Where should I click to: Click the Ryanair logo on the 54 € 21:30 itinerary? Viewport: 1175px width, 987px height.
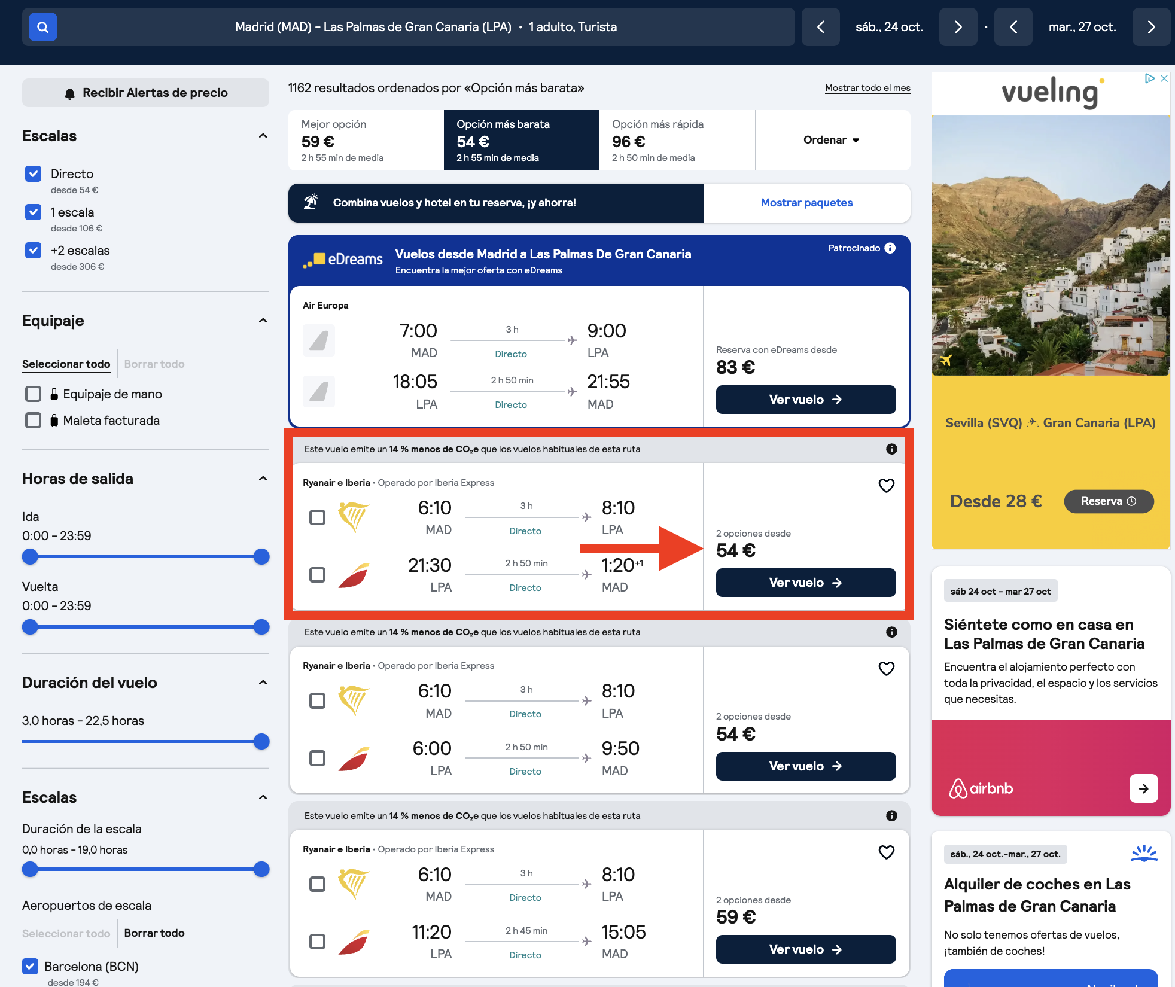pyautogui.click(x=354, y=517)
